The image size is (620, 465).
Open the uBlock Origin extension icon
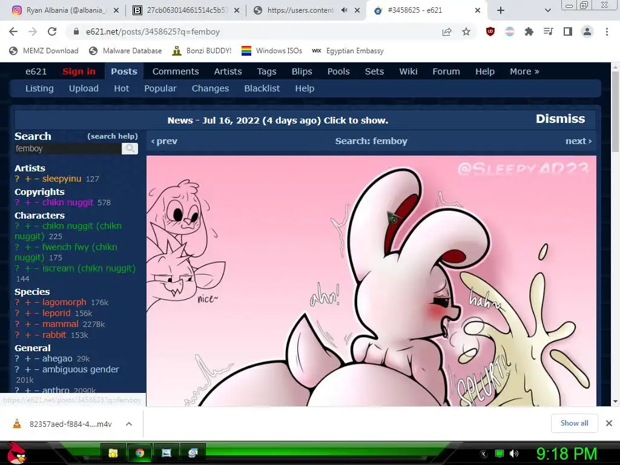tap(490, 31)
